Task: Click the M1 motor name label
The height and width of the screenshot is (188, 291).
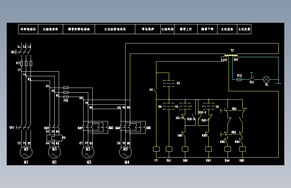Action: [26, 162]
